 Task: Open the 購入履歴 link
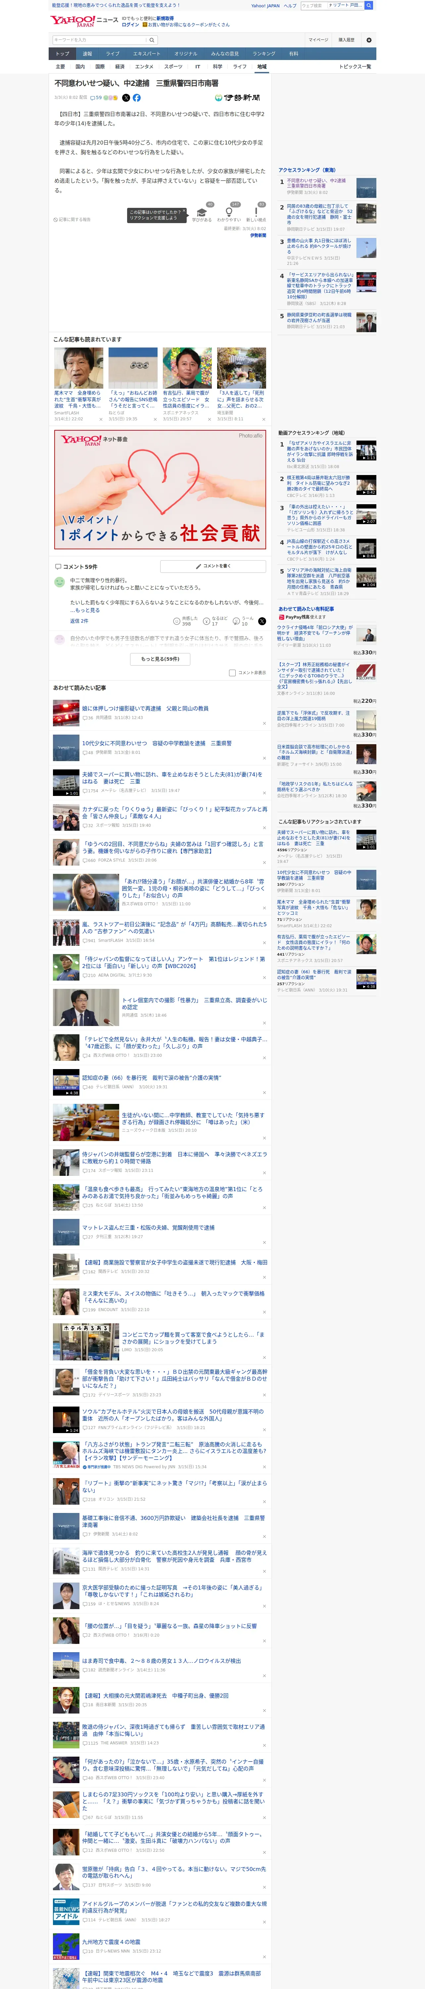[x=346, y=40]
